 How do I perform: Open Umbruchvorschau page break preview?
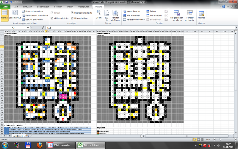32,11
